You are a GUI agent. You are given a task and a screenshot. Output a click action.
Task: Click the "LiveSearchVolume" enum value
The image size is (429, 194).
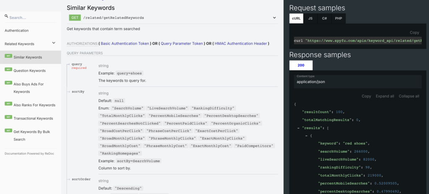(x=168, y=108)
